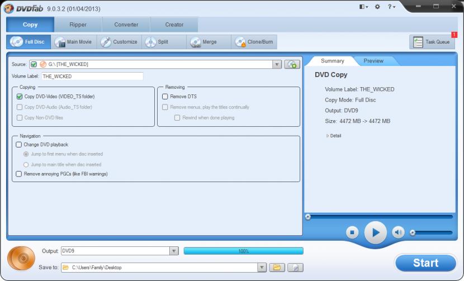Click the add source disc icon
This screenshot has width=464, height=281.
tap(292, 64)
